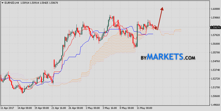This screenshot has width=221, height=111.
Task: Click the small triangle before EURNZD,H4
Action: (2, 2)
